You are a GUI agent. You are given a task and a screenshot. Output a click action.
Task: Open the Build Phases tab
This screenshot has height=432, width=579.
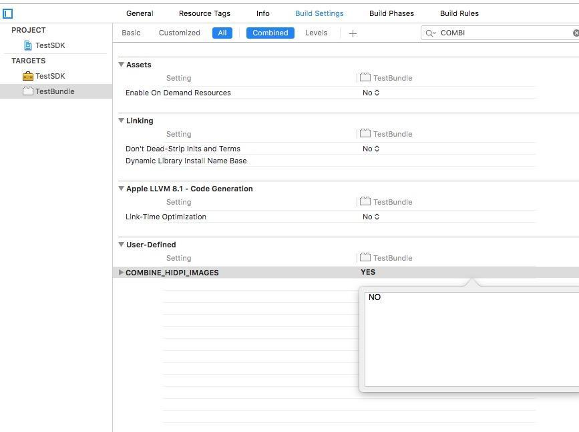[391, 13]
